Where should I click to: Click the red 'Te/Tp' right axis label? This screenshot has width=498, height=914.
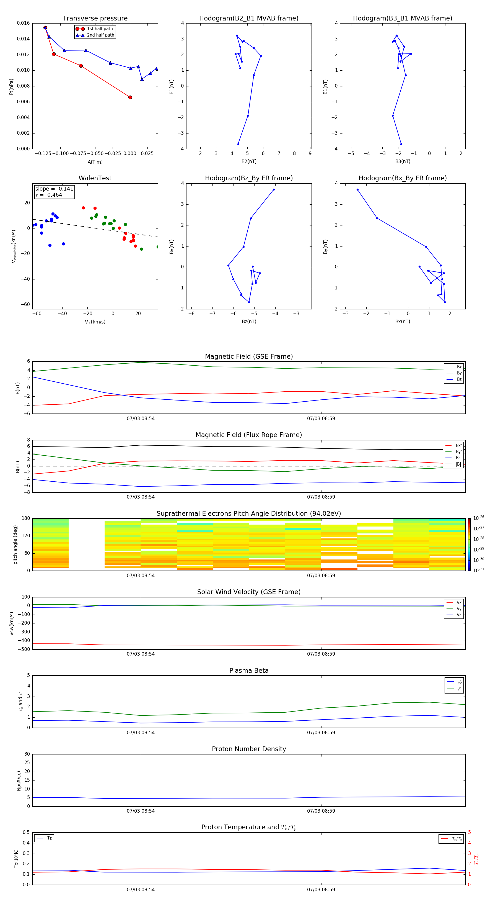476,859
